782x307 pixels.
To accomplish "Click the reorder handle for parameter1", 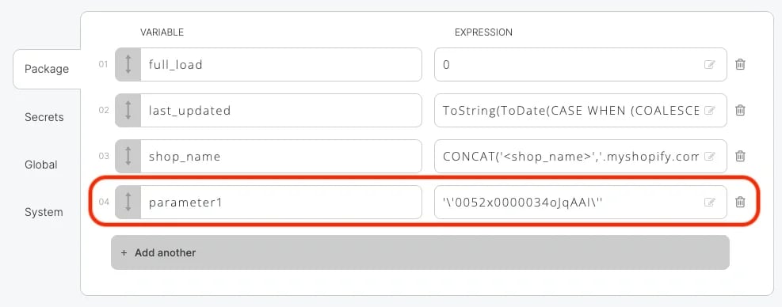I will click(x=128, y=202).
